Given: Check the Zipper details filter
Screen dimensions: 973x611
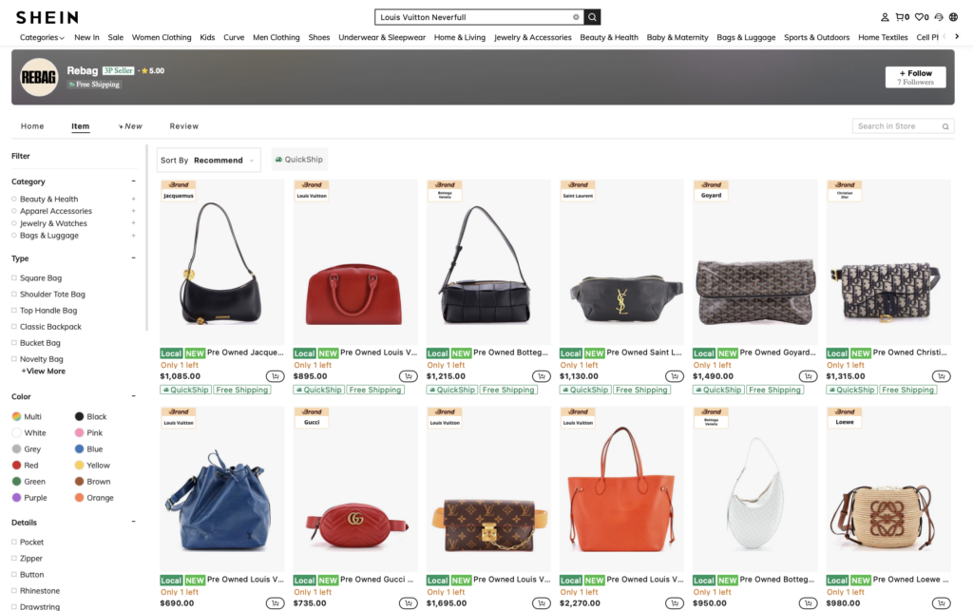Looking at the screenshot, I should point(14,559).
